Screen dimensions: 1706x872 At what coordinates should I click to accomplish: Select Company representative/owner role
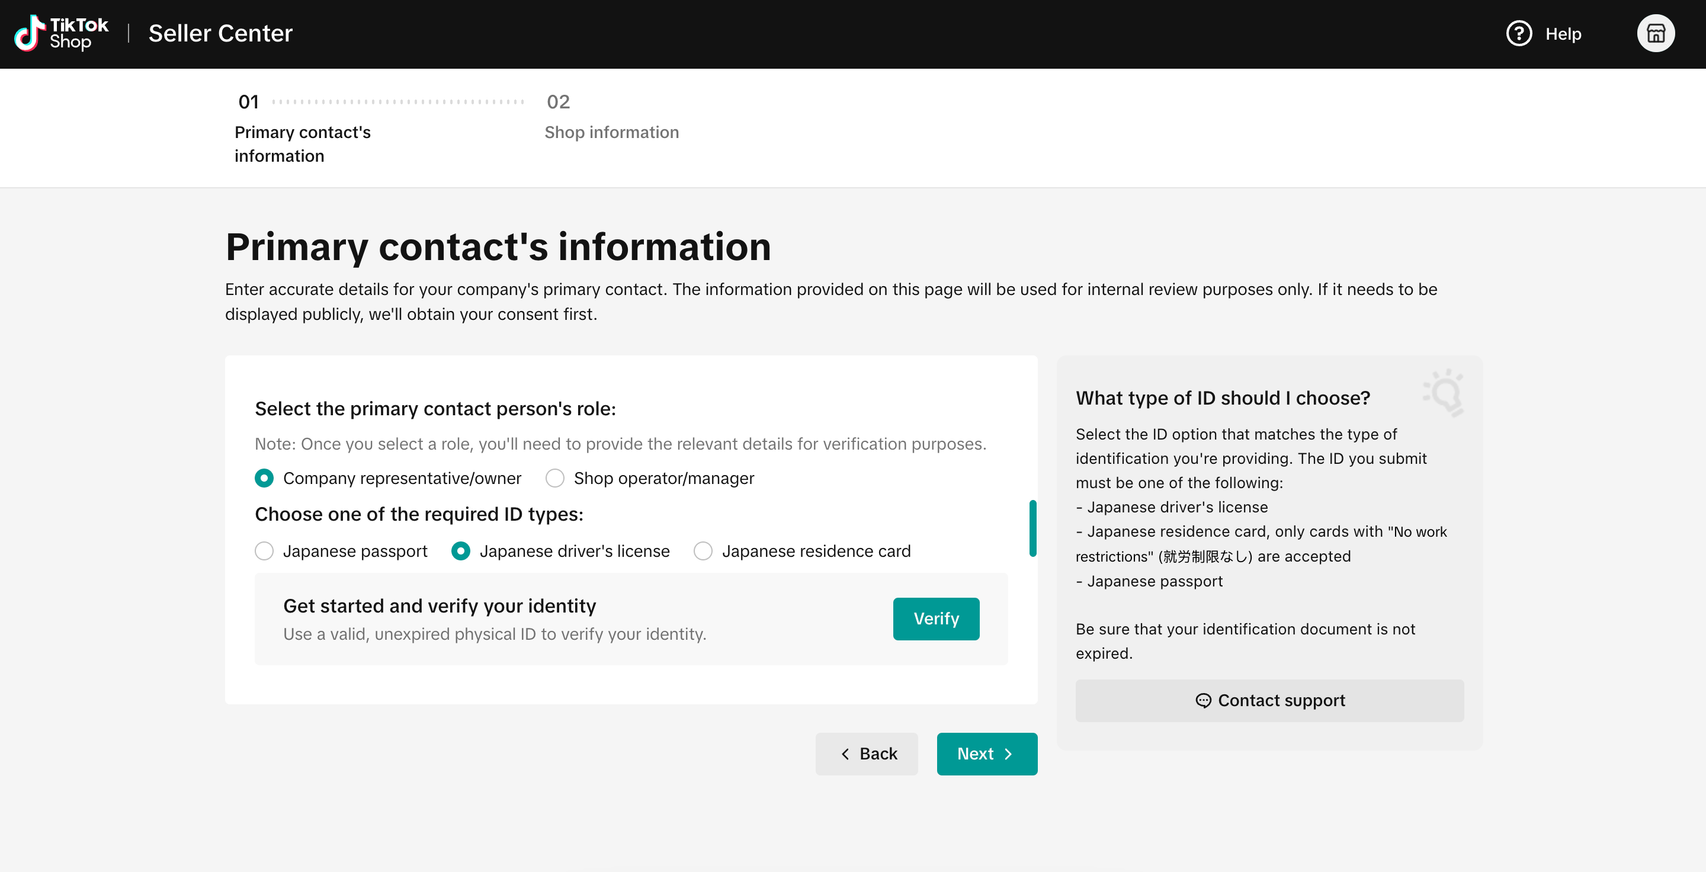coord(264,478)
